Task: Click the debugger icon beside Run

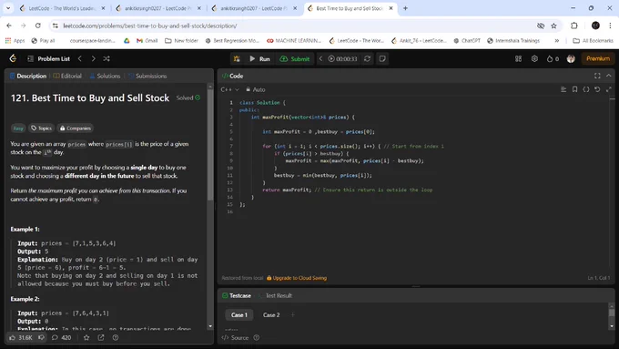Action: click(237, 59)
